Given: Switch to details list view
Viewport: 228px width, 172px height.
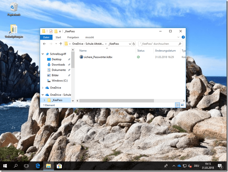Looking at the screenshot, I should click(x=177, y=105).
